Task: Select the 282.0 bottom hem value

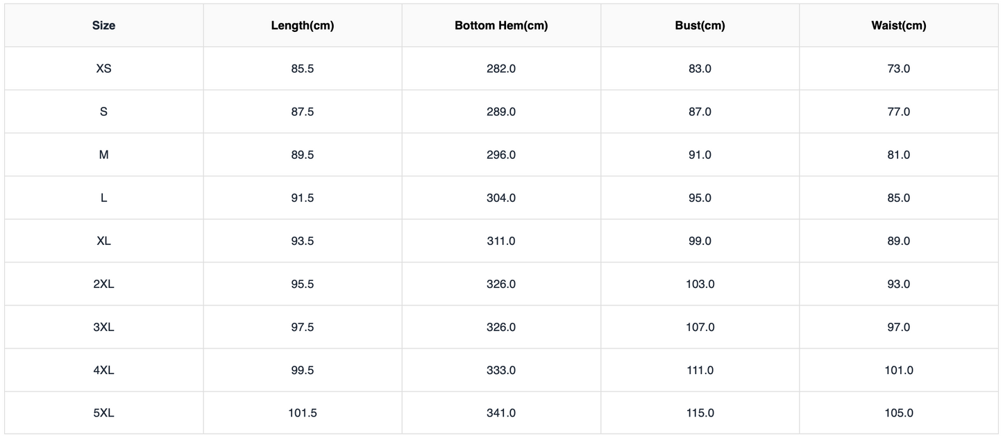Action: click(x=501, y=69)
